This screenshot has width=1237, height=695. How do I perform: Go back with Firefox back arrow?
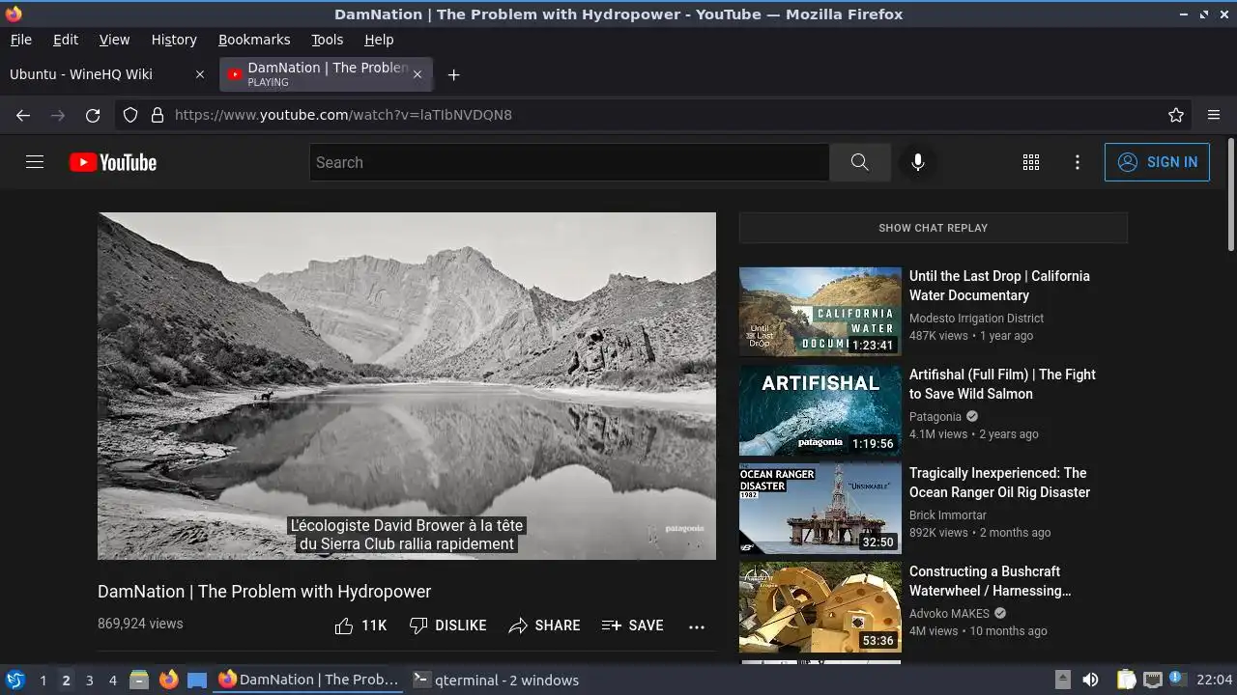pos(23,115)
